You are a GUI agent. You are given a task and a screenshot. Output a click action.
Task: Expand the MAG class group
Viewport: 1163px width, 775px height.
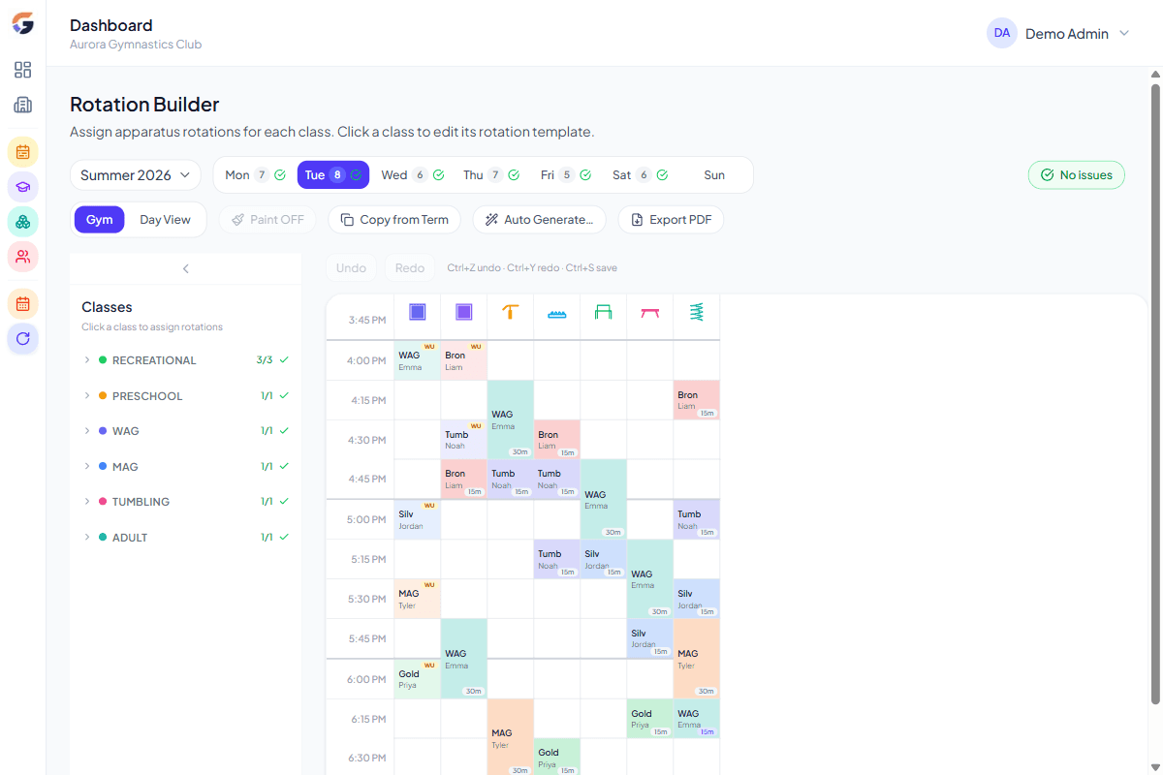(x=186, y=467)
